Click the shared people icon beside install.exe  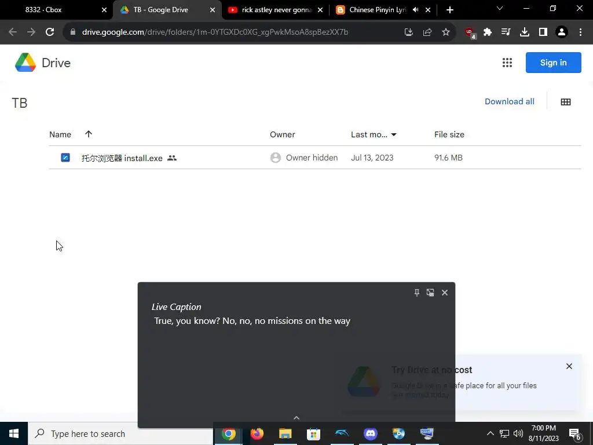(x=172, y=158)
